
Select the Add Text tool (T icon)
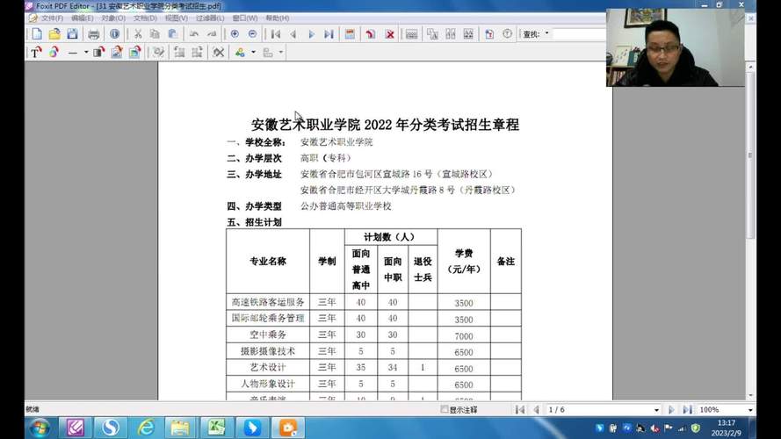pos(36,53)
